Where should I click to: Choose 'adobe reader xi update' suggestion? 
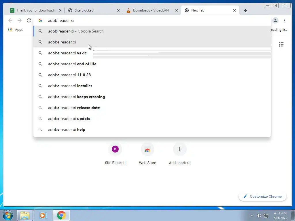click(152, 119)
